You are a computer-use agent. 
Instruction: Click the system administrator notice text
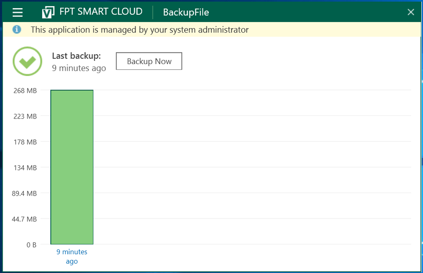tap(139, 30)
